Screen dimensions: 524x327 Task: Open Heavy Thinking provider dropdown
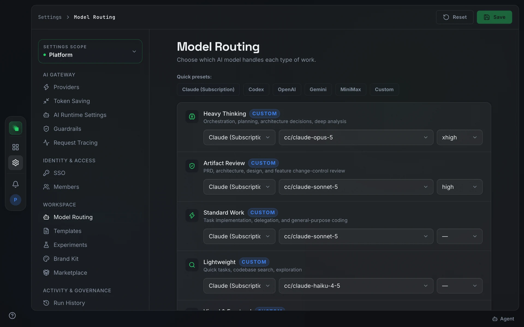pyautogui.click(x=239, y=137)
